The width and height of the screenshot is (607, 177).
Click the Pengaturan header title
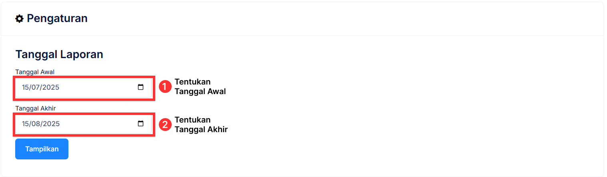pyautogui.click(x=57, y=18)
